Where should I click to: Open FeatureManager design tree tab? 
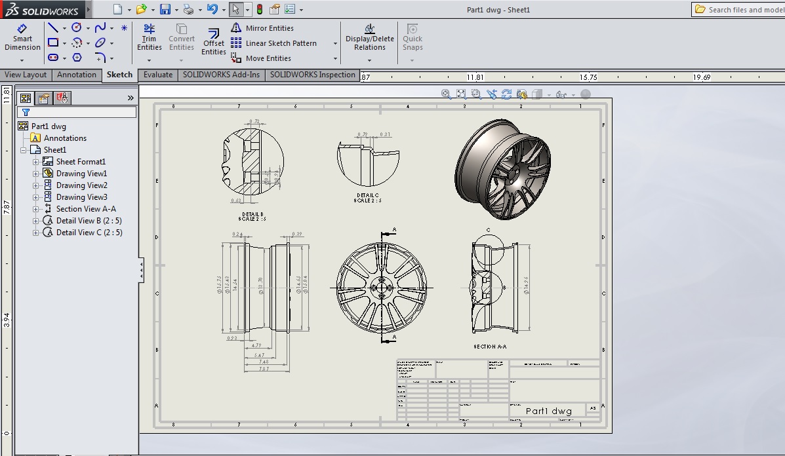[x=26, y=98]
